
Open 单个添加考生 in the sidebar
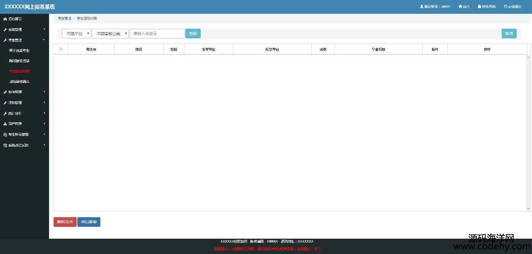(20, 51)
